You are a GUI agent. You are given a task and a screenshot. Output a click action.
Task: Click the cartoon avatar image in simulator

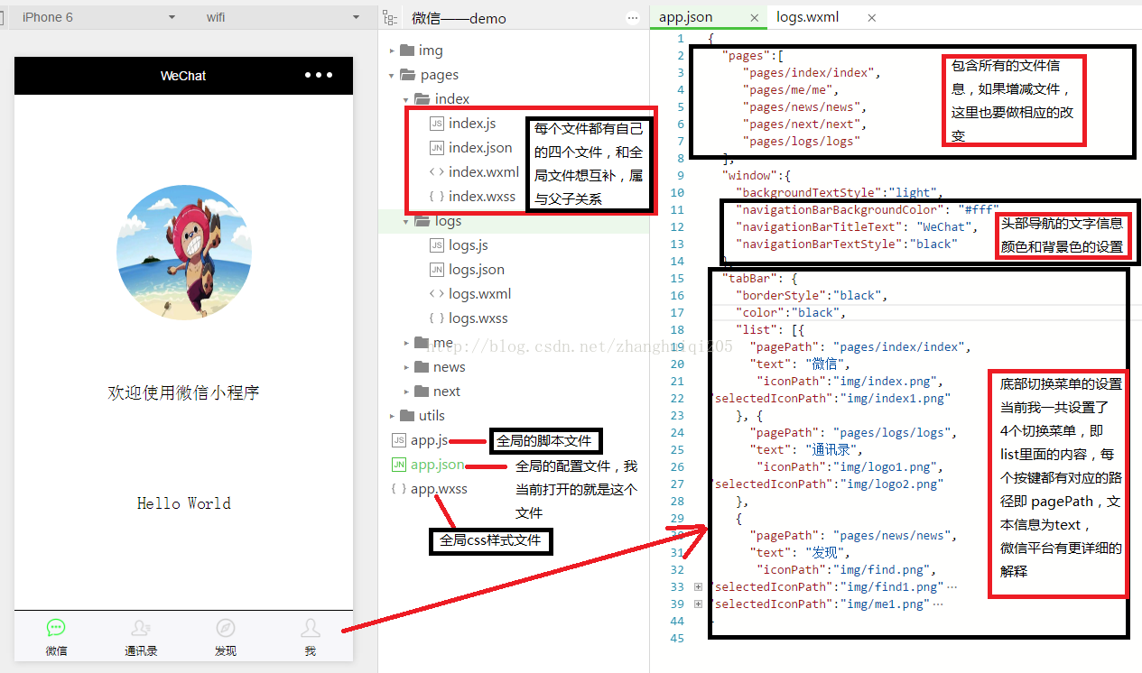coord(183,252)
